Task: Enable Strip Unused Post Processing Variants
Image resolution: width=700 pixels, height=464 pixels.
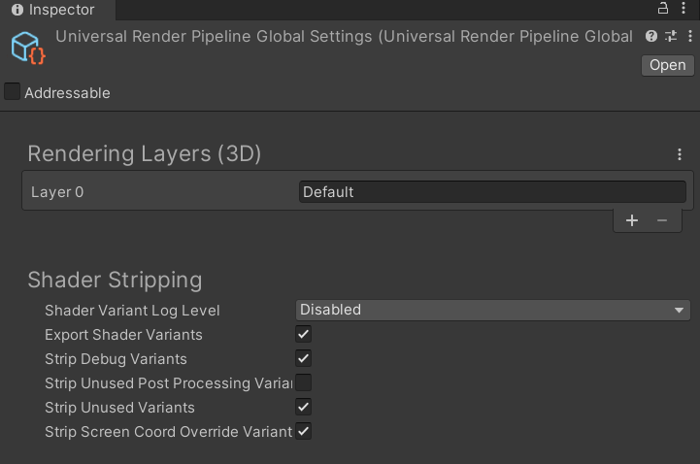Action: point(304,383)
